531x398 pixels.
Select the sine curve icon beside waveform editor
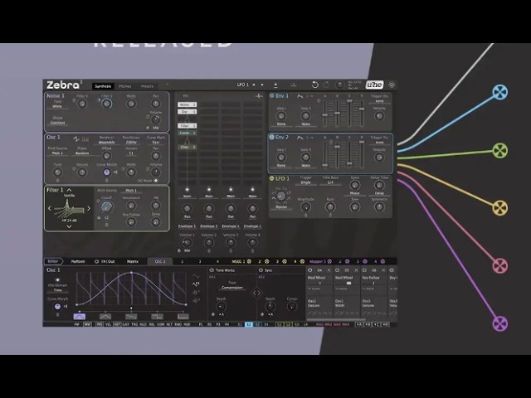point(196,276)
